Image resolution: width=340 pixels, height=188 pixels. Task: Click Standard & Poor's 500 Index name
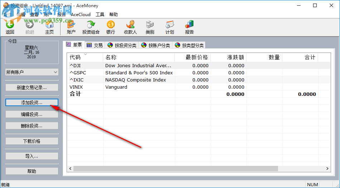coord(139,73)
